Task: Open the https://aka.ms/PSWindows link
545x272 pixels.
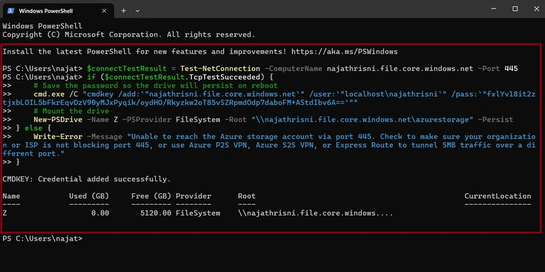Action: (344, 52)
